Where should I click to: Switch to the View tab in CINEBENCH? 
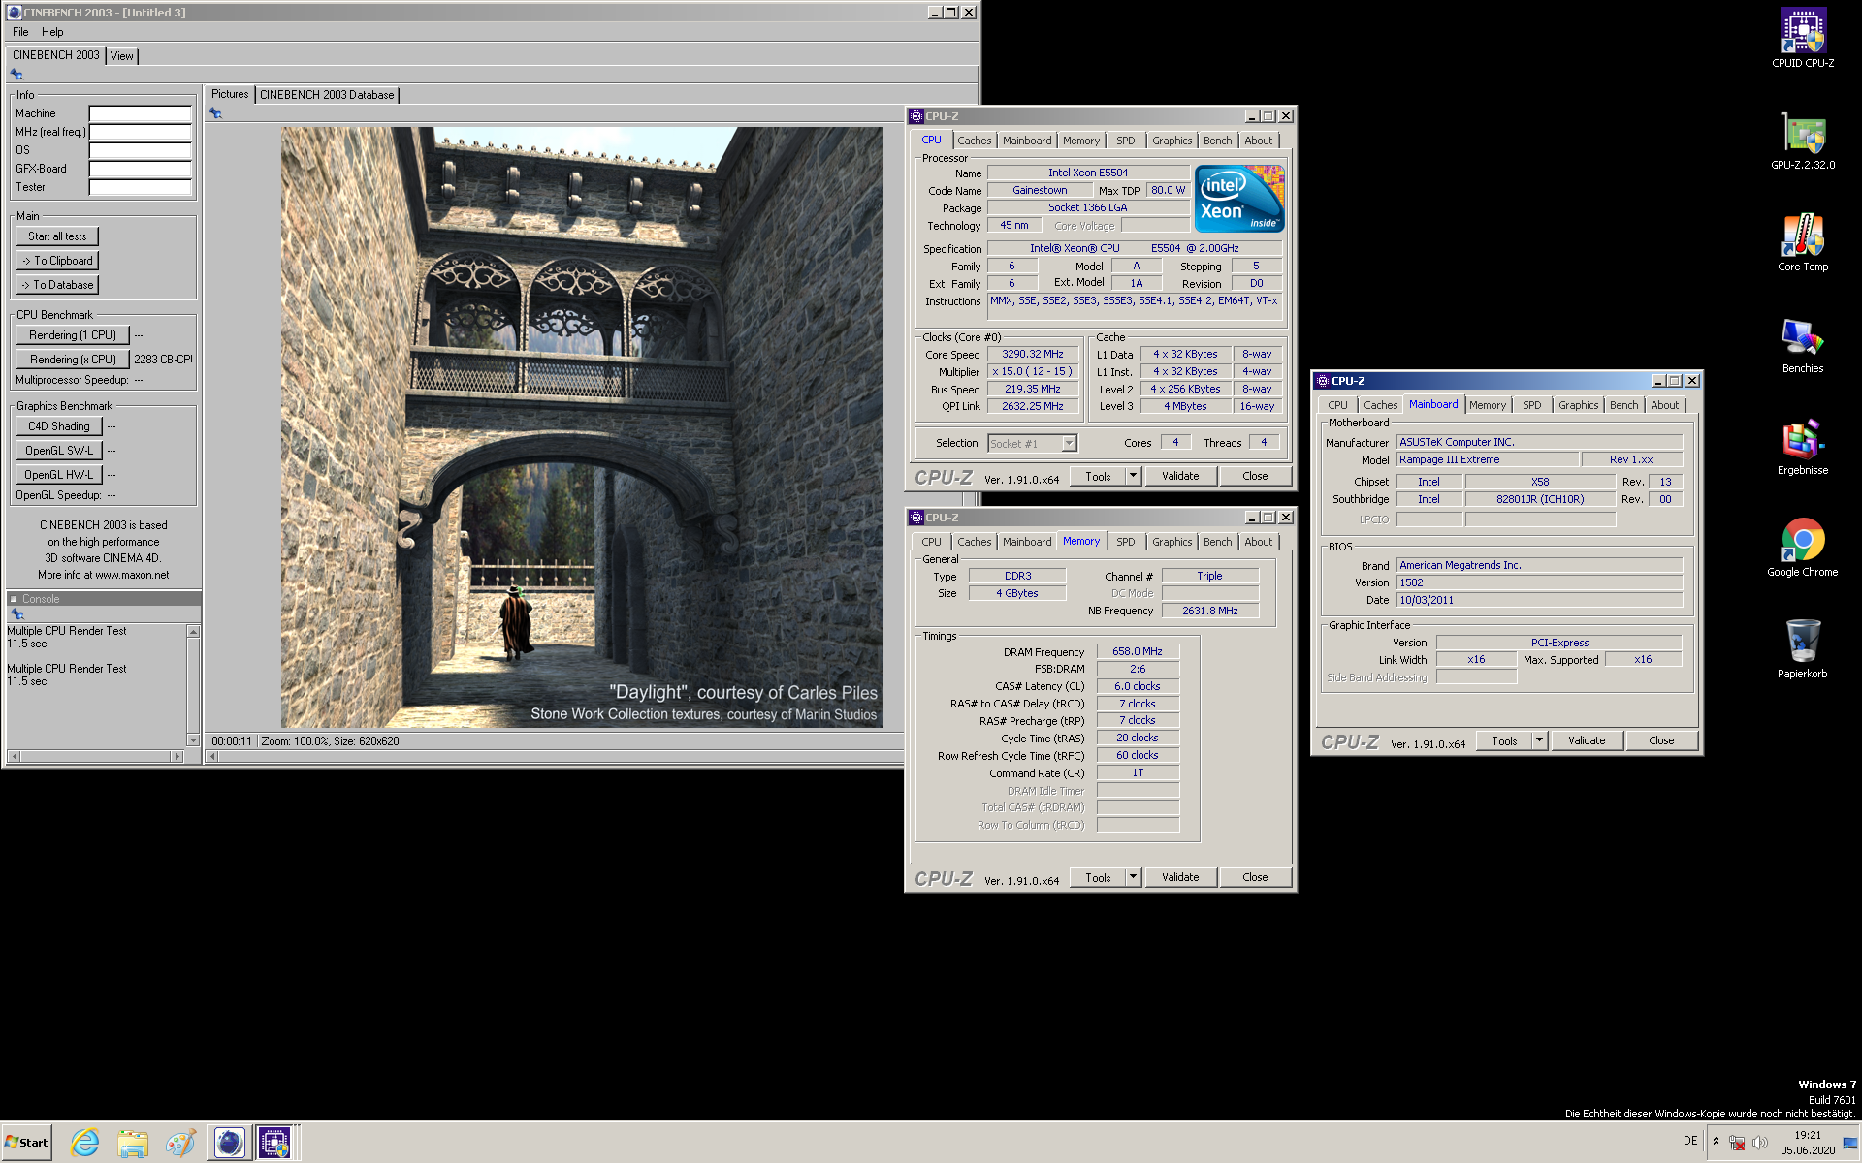pyautogui.click(x=121, y=56)
